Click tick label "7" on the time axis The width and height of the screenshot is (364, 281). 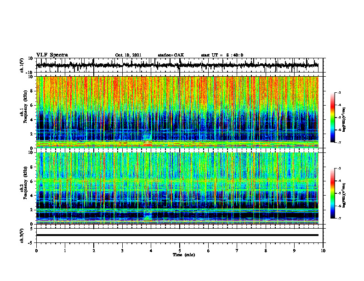(x=237, y=251)
